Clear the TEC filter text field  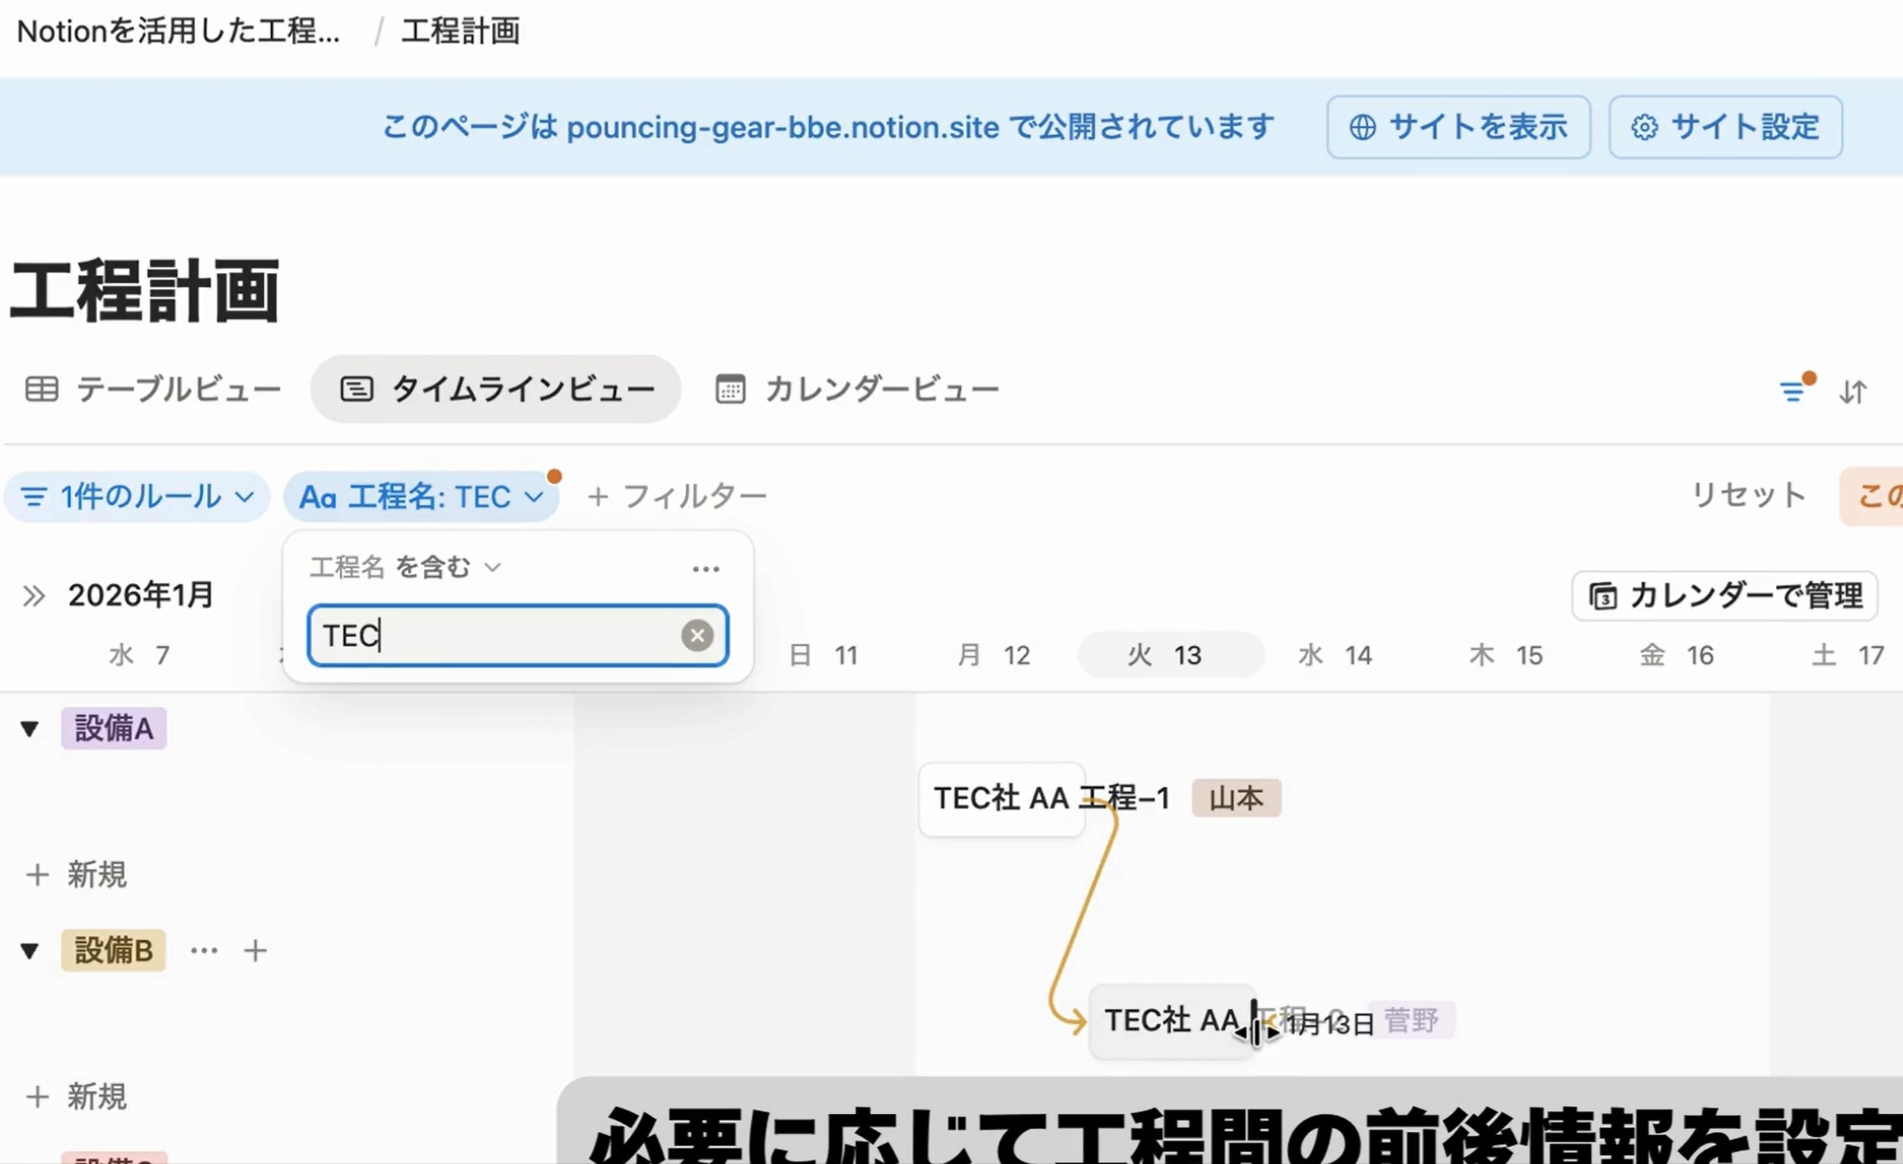tap(696, 636)
